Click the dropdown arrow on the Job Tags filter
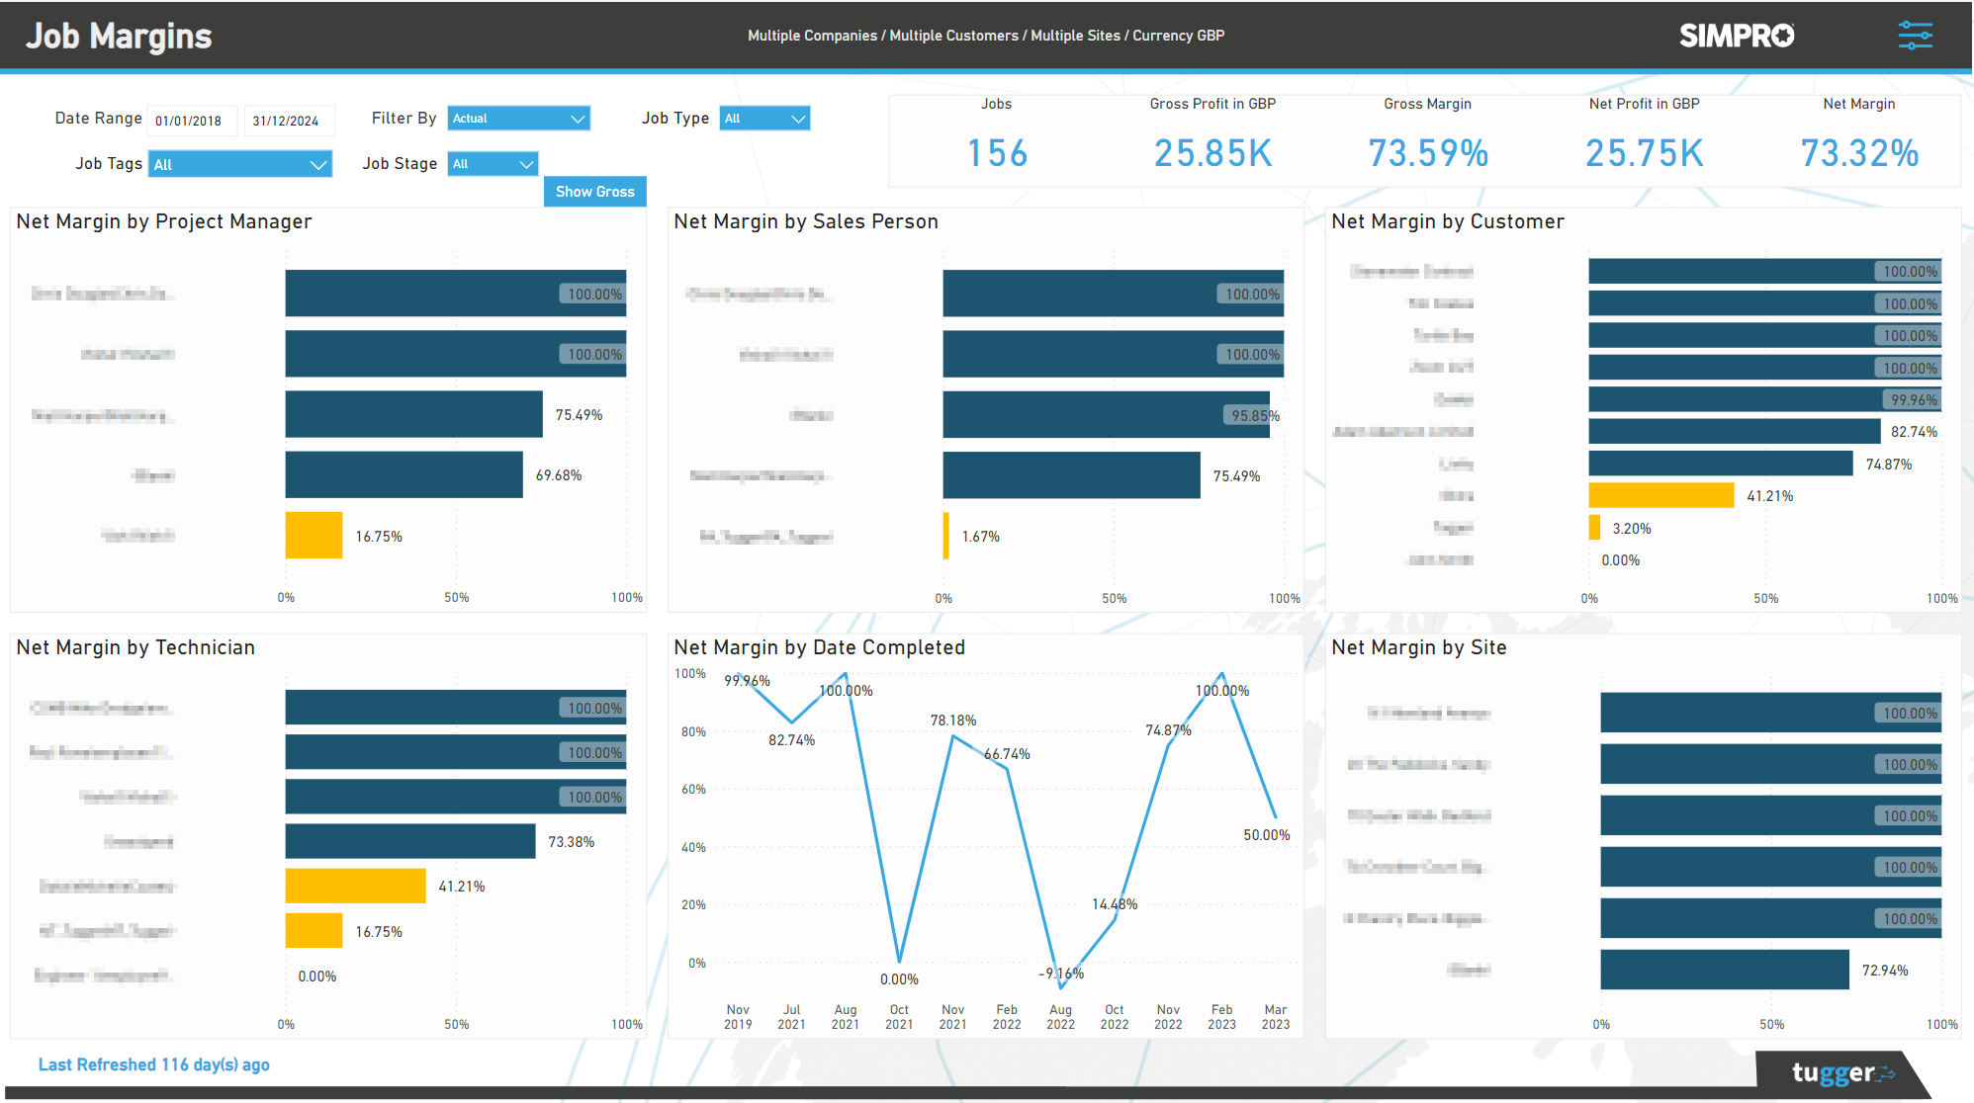 [x=318, y=163]
